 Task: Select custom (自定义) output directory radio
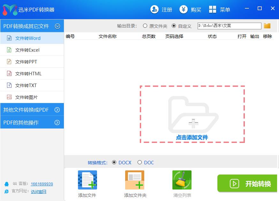(x=174, y=26)
